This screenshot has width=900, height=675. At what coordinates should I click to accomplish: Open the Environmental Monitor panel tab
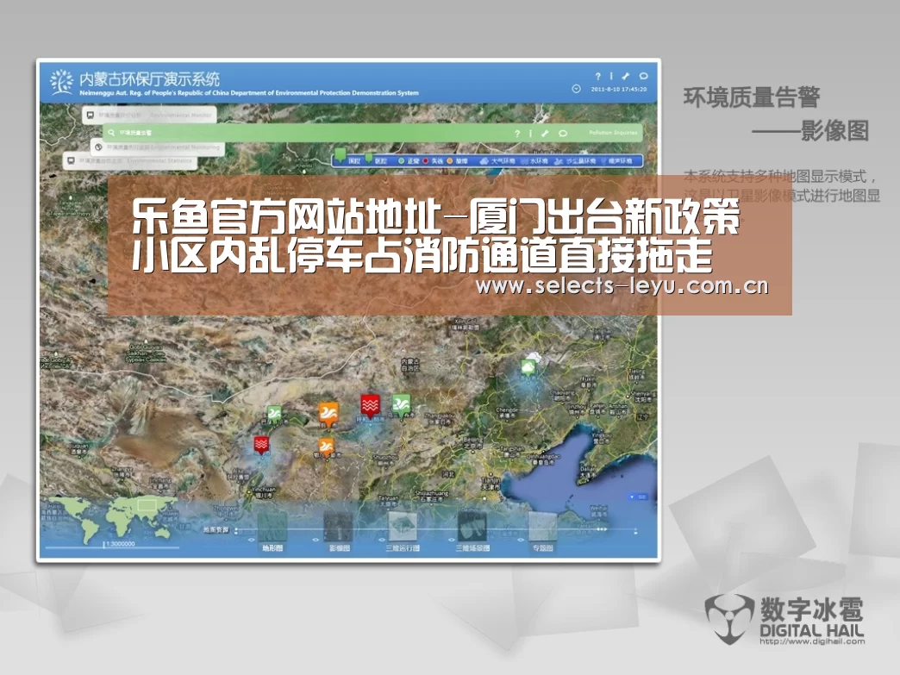click(149, 115)
